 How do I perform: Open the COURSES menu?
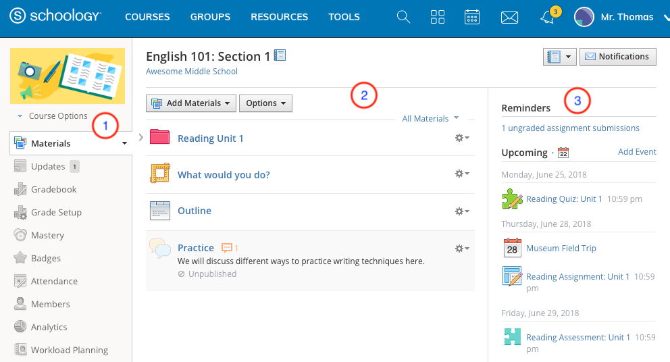147,17
